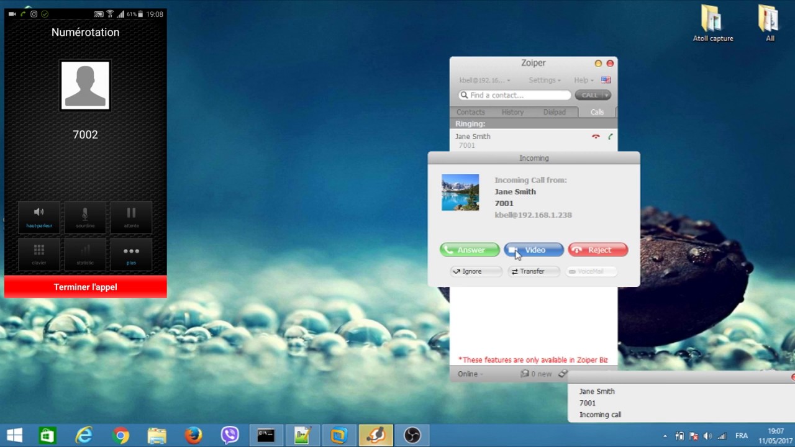Click the 0 new messages indicator
Screen dimensions: 795x447
536,374
